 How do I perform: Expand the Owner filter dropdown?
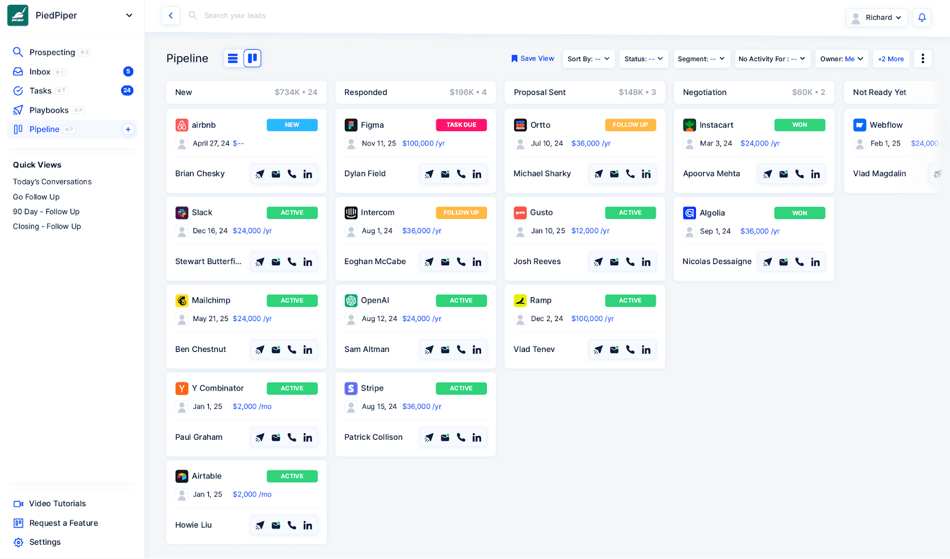click(x=841, y=59)
